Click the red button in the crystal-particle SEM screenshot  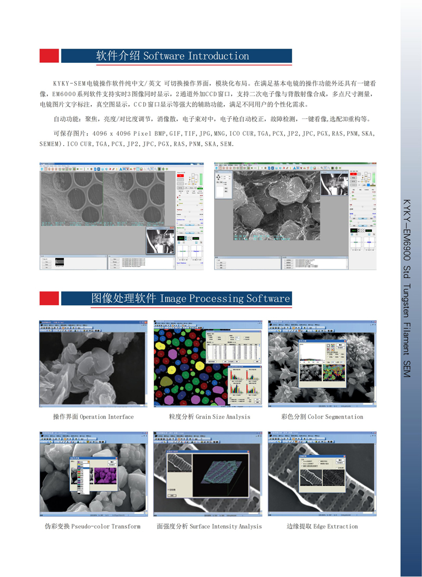coord(353,174)
